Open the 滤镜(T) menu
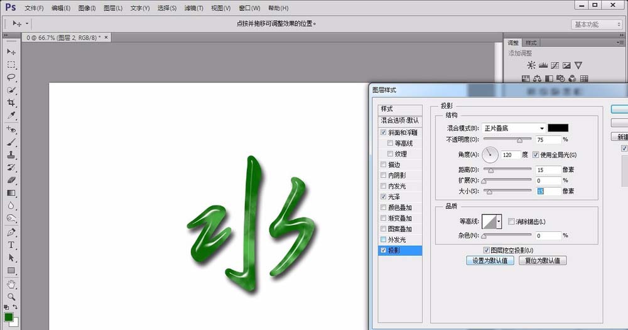628x330 pixels. [x=194, y=8]
